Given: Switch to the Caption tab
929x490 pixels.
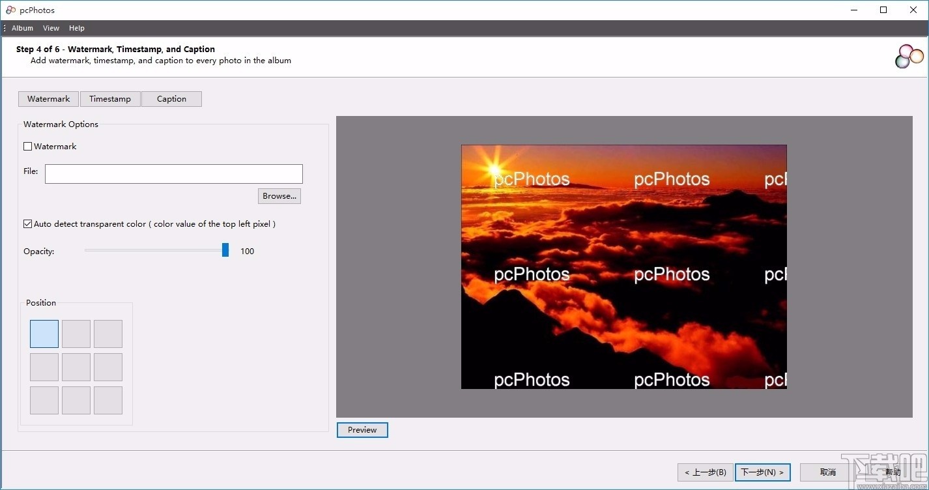Looking at the screenshot, I should coord(171,99).
